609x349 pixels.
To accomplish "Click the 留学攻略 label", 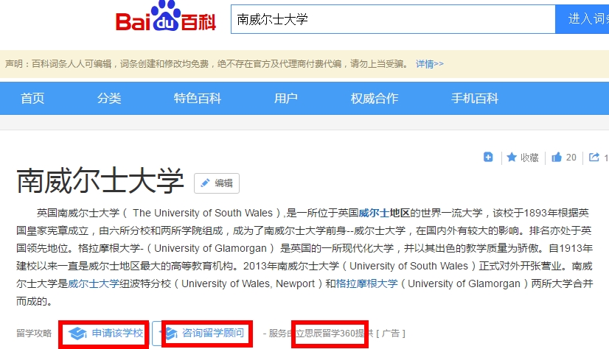I will tap(34, 333).
